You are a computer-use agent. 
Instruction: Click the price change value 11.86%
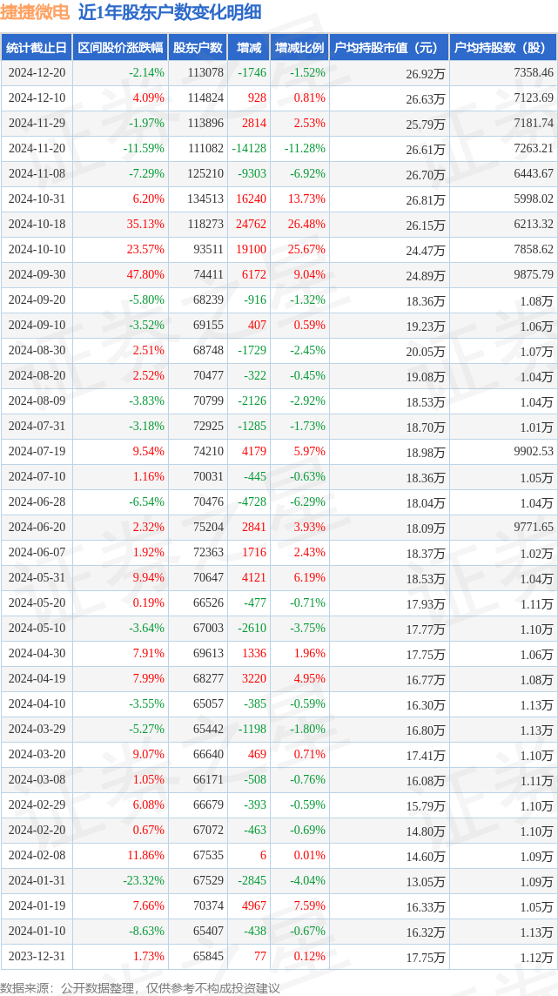click(x=145, y=855)
